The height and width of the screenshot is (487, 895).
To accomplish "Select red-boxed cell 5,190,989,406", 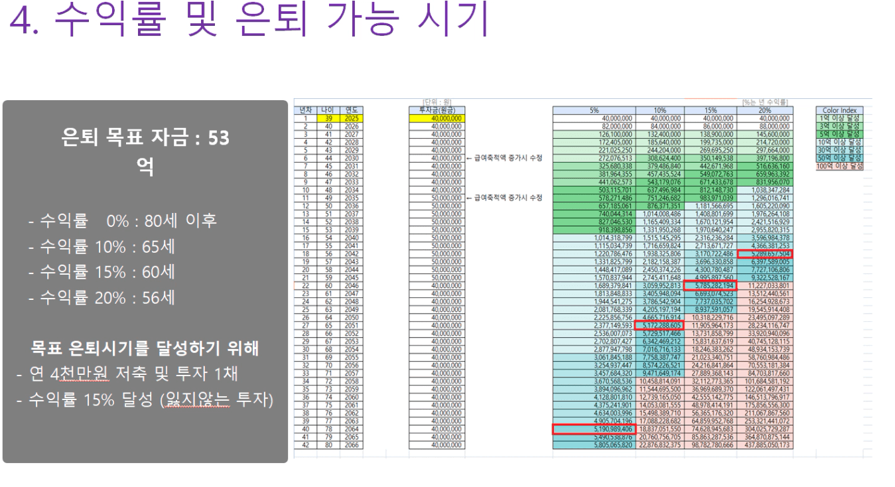I will coord(594,430).
